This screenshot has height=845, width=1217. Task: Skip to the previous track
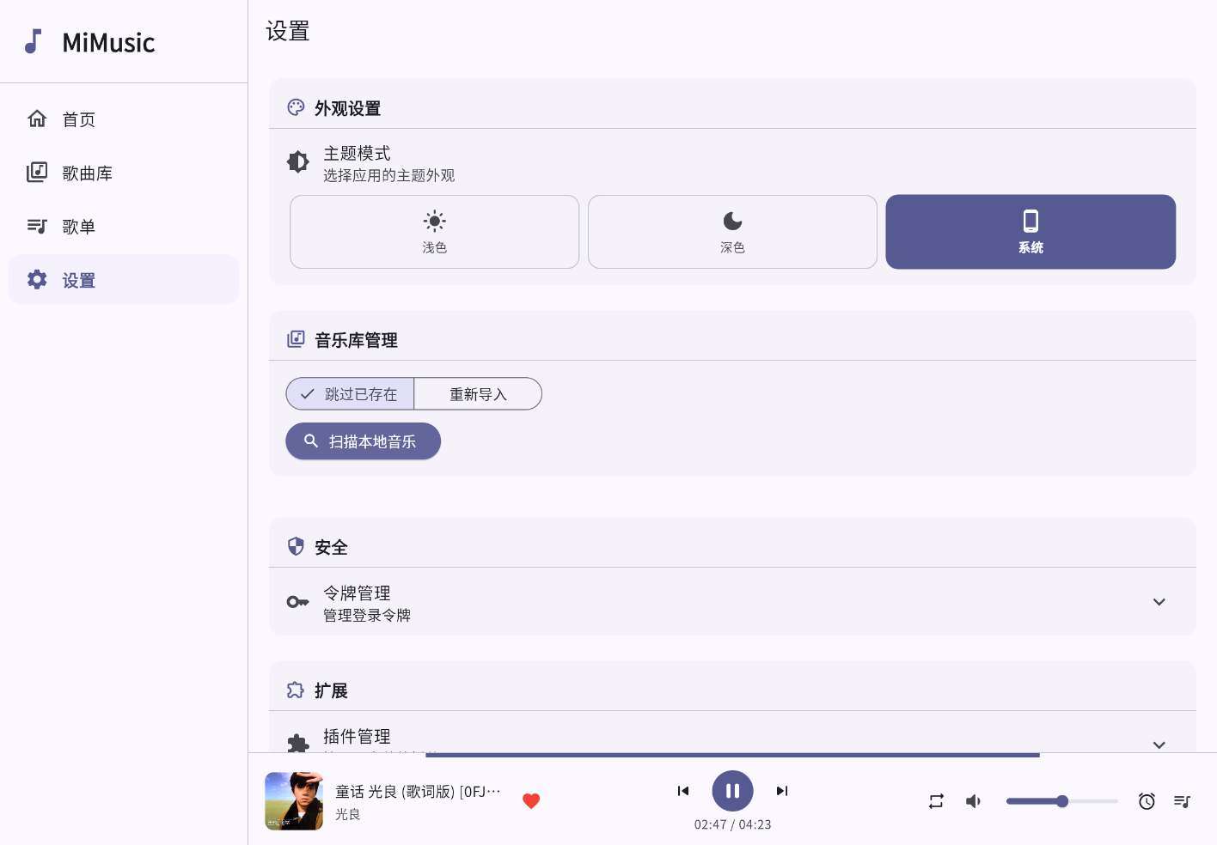(683, 791)
